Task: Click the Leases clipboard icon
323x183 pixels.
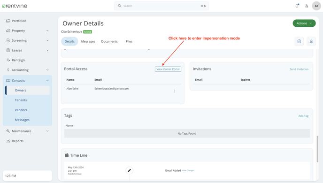Action: tap(8, 50)
